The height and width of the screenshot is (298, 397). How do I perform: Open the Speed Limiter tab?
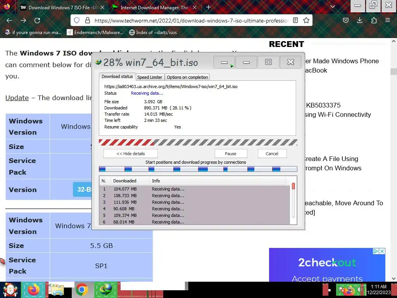tap(150, 77)
